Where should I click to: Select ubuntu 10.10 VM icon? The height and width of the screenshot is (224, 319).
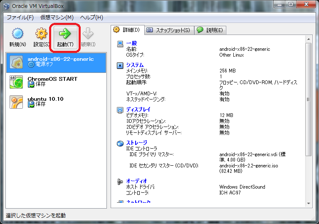[x=16, y=102]
